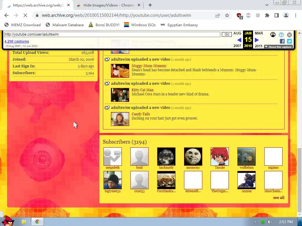Image resolution: width=302 pixels, height=226 pixels.
Task: Toggle the browser side panel icon
Action: (277, 15)
